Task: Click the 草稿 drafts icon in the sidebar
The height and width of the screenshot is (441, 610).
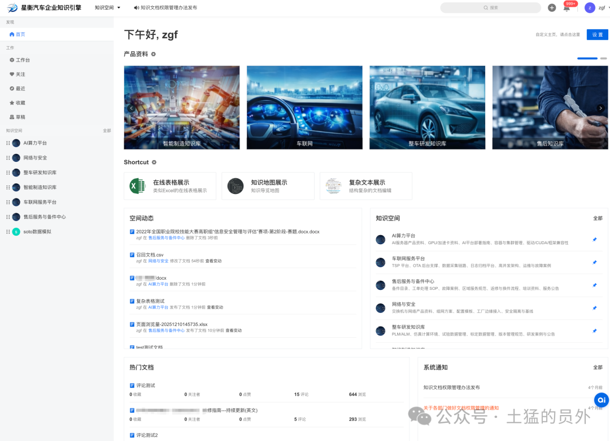Action: 12,117
